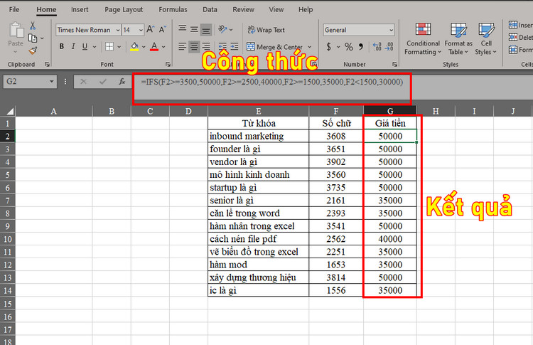Open the Name Box dropdown arrow
This screenshot has height=345, width=533.
51,82
